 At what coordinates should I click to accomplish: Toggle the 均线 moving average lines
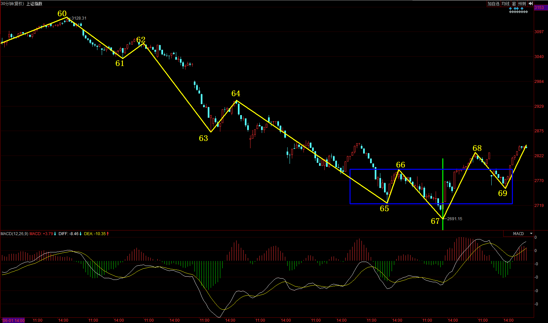505,4
